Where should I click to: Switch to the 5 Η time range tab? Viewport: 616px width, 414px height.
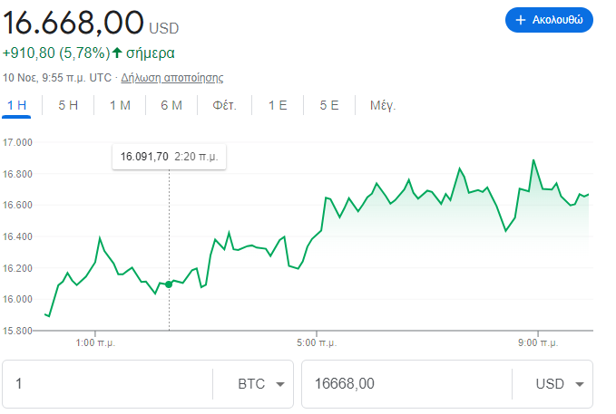click(x=68, y=105)
